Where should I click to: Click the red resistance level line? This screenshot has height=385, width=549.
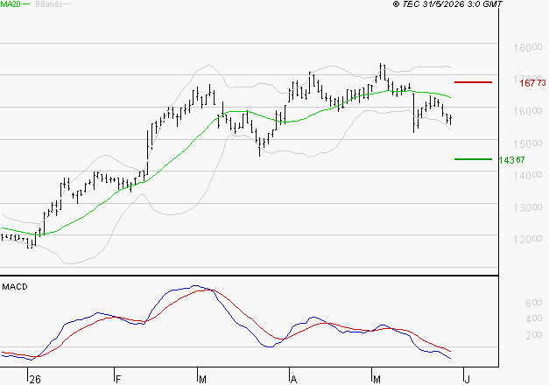(473, 82)
